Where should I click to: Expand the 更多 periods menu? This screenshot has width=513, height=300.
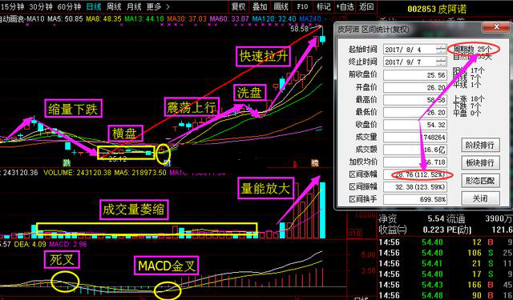point(158,6)
